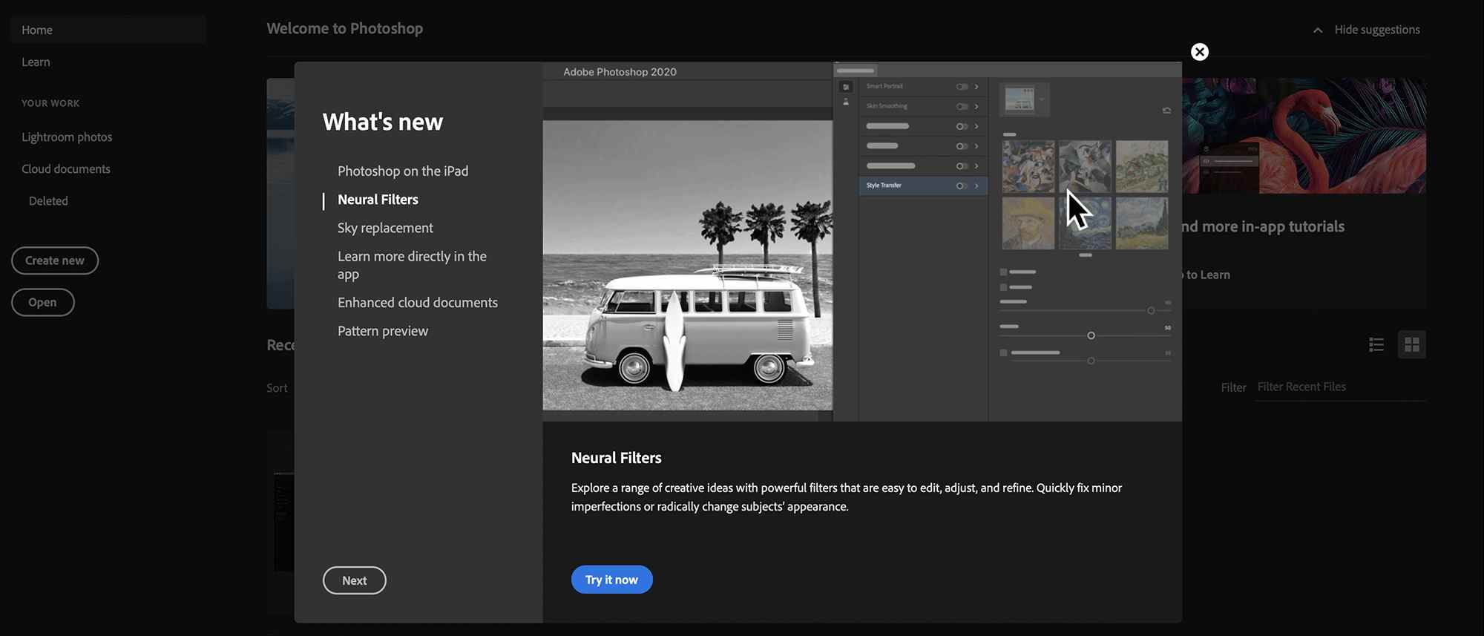Click the Try it now button

click(x=611, y=580)
